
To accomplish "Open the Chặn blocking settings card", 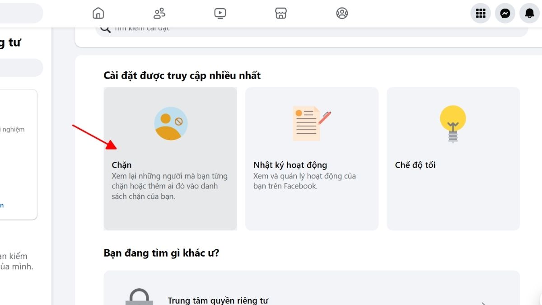I will (170, 159).
